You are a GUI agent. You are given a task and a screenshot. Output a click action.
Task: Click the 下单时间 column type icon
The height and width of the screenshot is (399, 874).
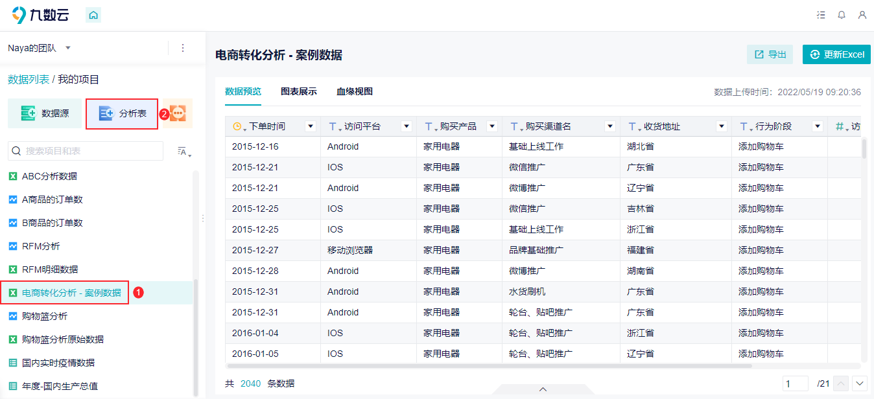(x=239, y=127)
